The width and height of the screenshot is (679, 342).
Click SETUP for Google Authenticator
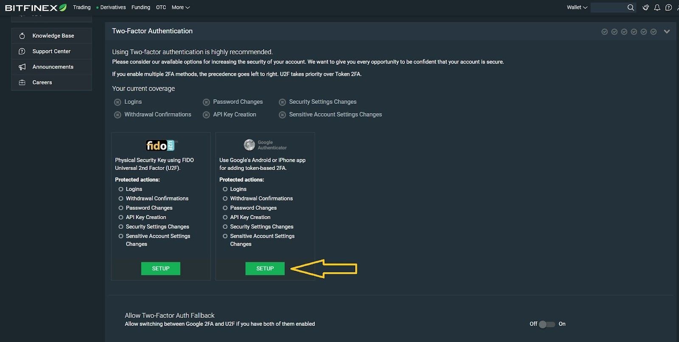(265, 269)
